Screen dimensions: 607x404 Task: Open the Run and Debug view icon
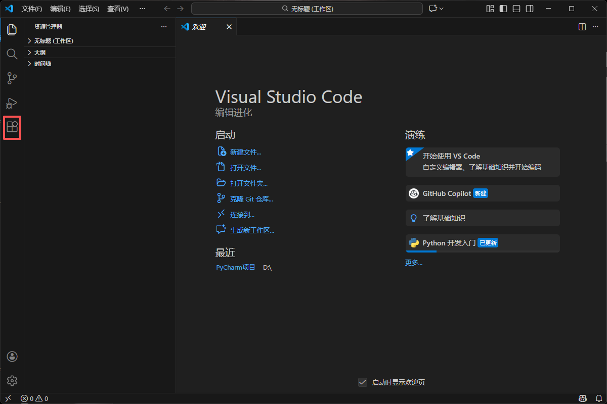tap(12, 103)
